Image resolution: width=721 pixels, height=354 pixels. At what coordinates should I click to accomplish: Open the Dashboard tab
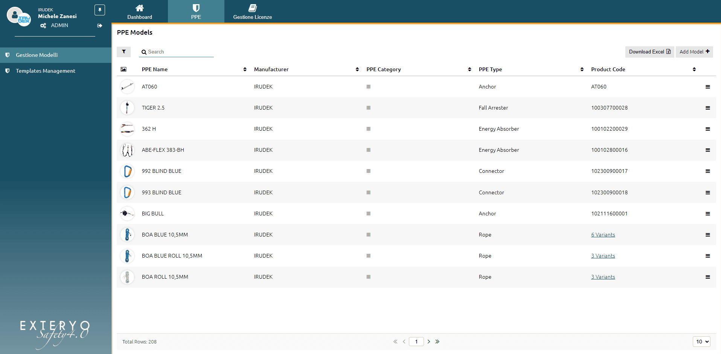[140, 11]
